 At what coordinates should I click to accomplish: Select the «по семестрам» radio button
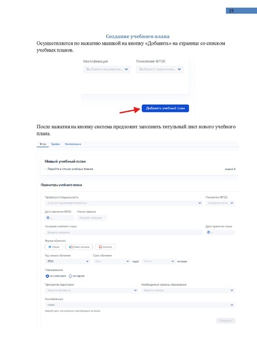point(47,276)
